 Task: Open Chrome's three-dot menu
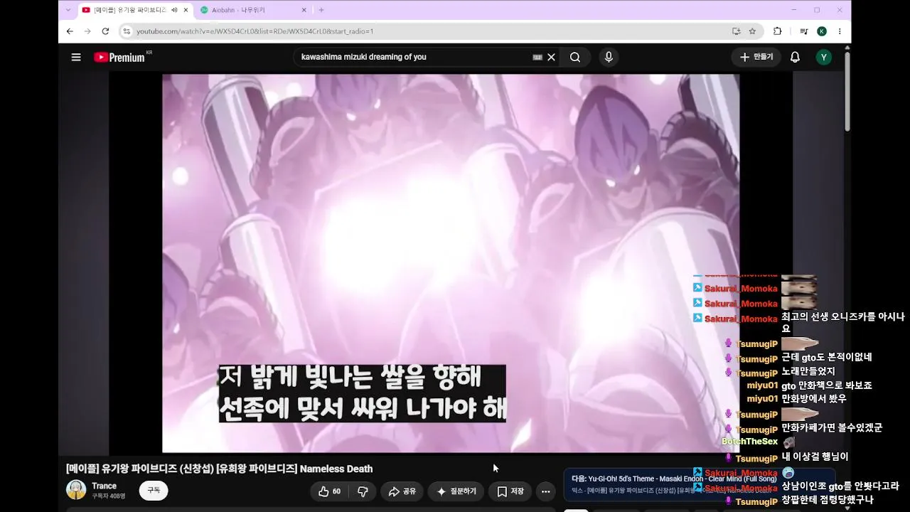[840, 31]
